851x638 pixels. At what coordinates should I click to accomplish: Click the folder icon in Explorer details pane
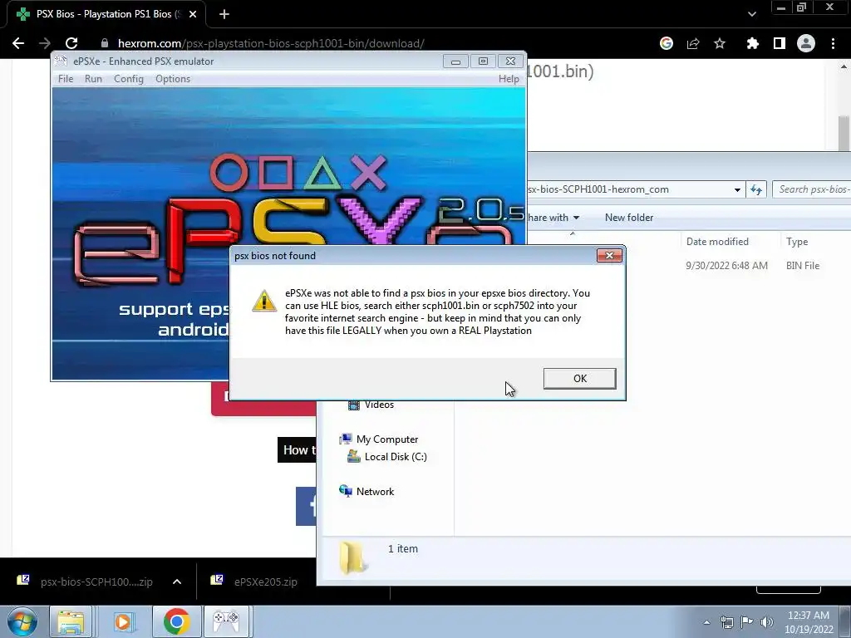coord(352,557)
